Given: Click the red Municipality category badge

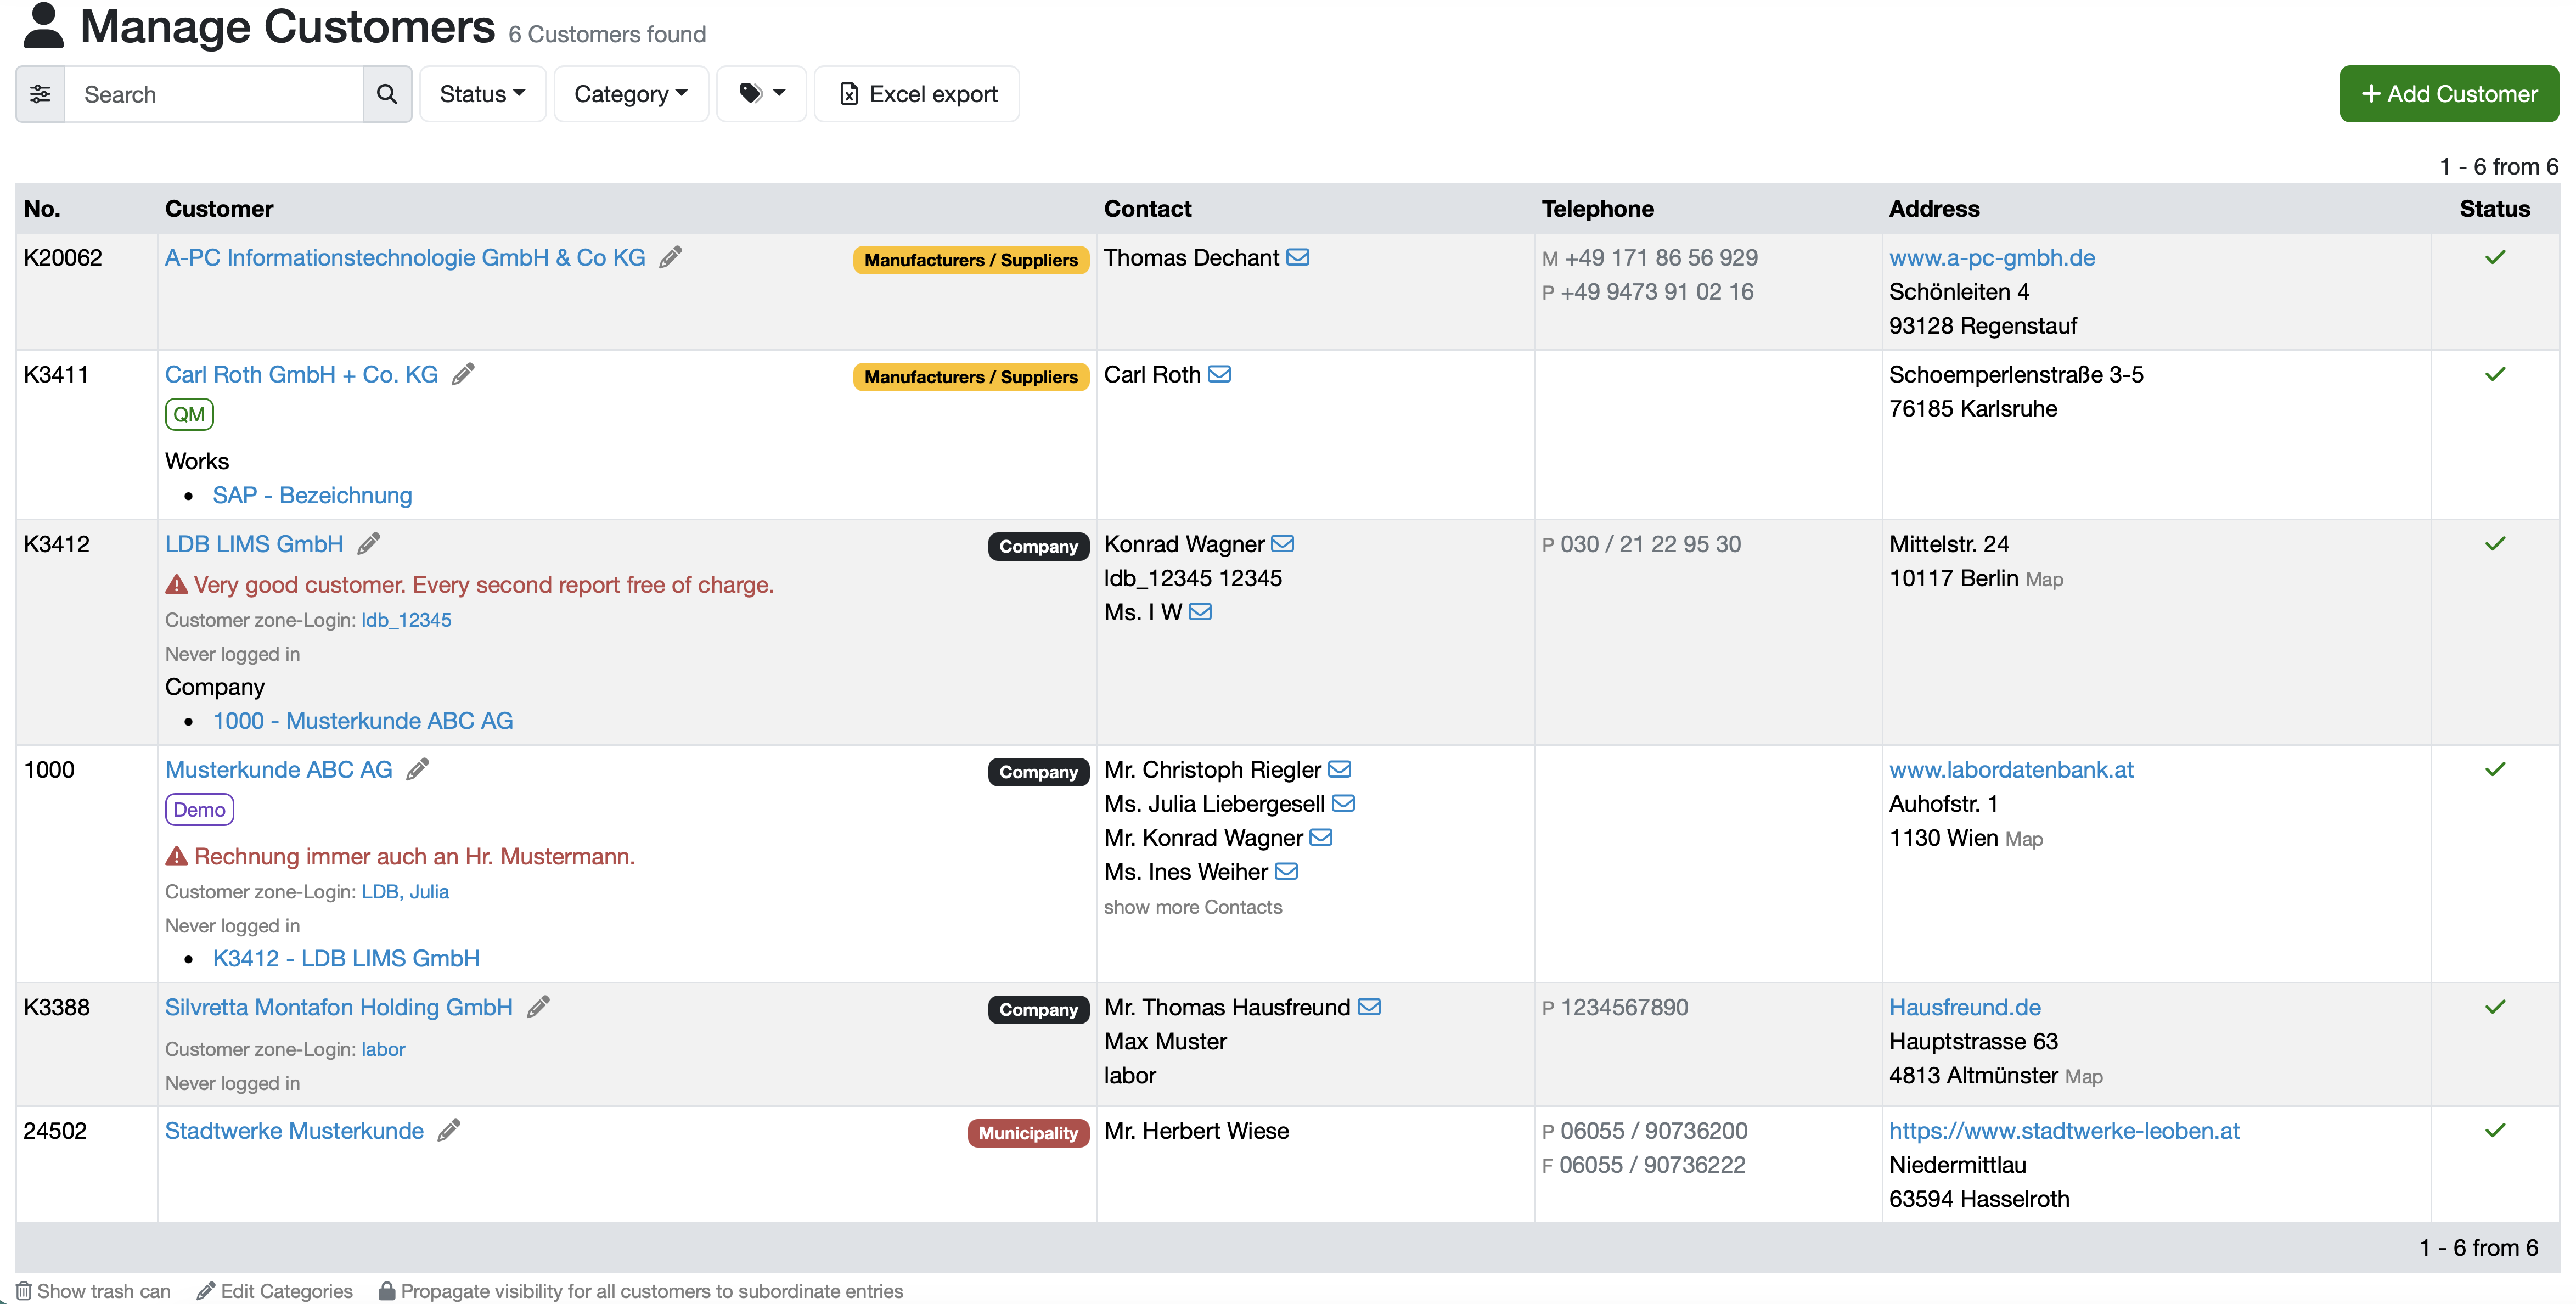Looking at the screenshot, I should click(1028, 1133).
